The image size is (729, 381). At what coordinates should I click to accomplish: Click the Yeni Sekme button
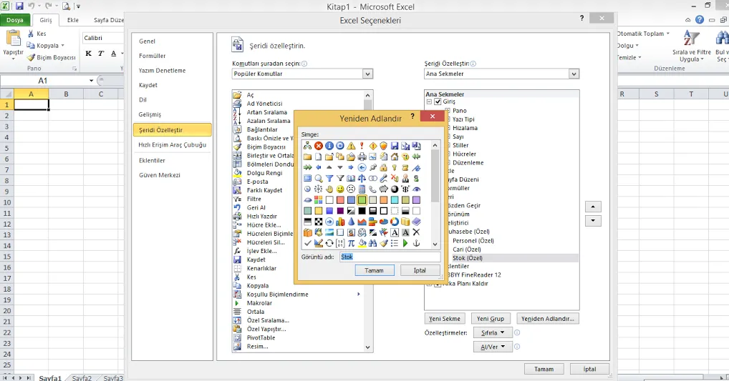point(445,319)
